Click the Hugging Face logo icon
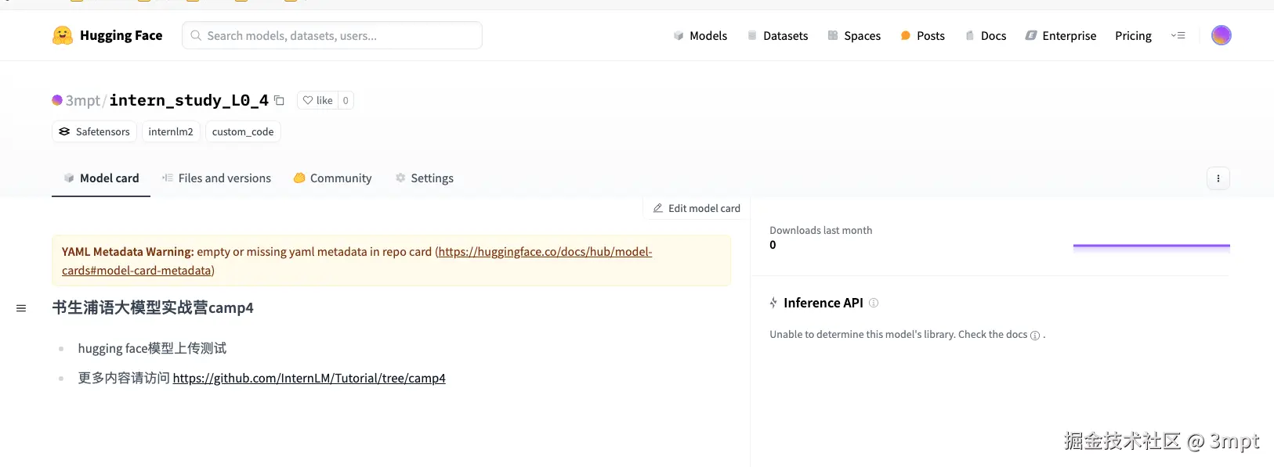The width and height of the screenshot is (1274, 467). tap(63, 35)
